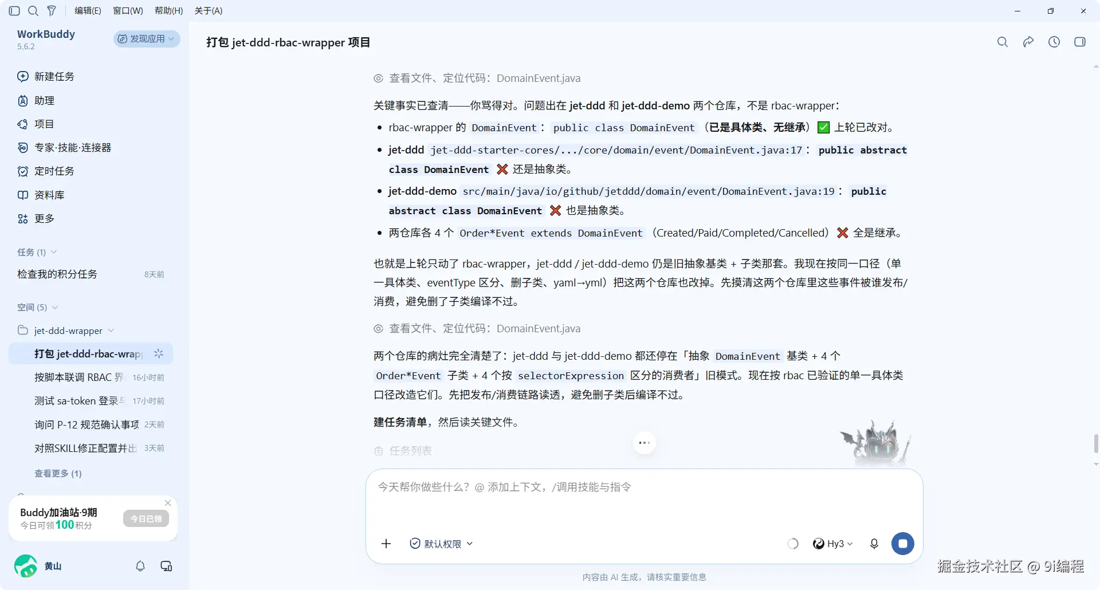
Task: Open the 关于(A) menu
Action: (209, 11)
